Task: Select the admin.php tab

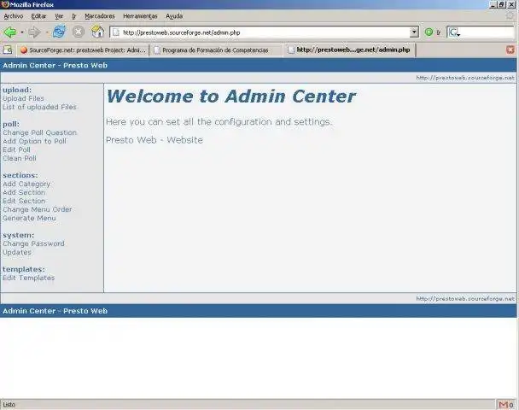Action: click(349, 50)
